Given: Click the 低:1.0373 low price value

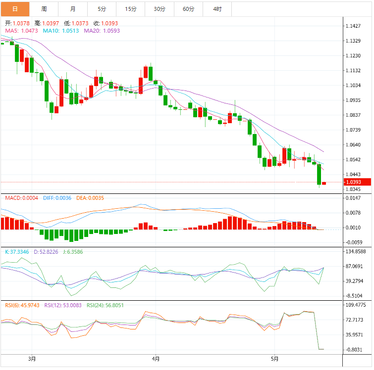Looking at the screenshot, I should tap(76, 23).
